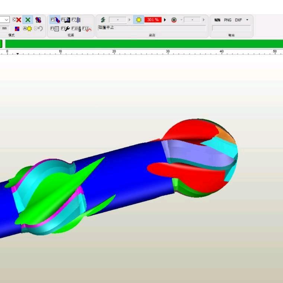The image size is (283, 283).
Task: Expand the dropdown arrow after DXF
Action: (x=247, y=20)
